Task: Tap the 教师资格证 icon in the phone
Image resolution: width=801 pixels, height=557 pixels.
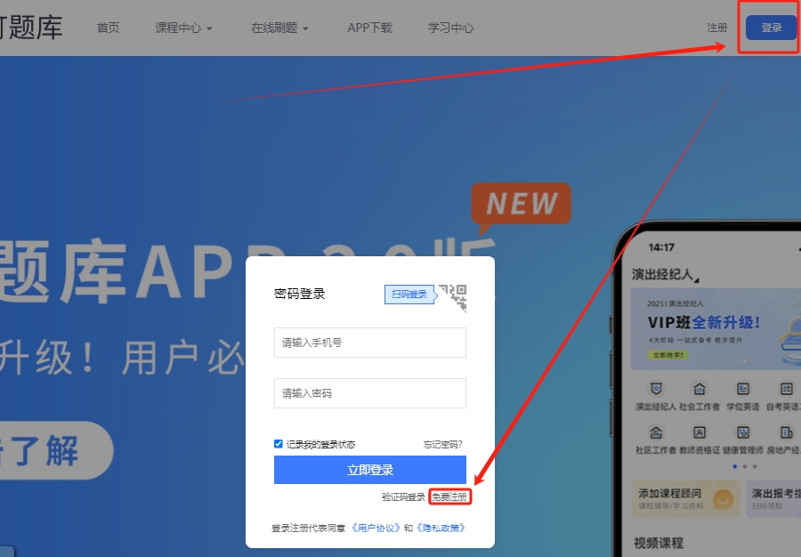Action: 700,432
